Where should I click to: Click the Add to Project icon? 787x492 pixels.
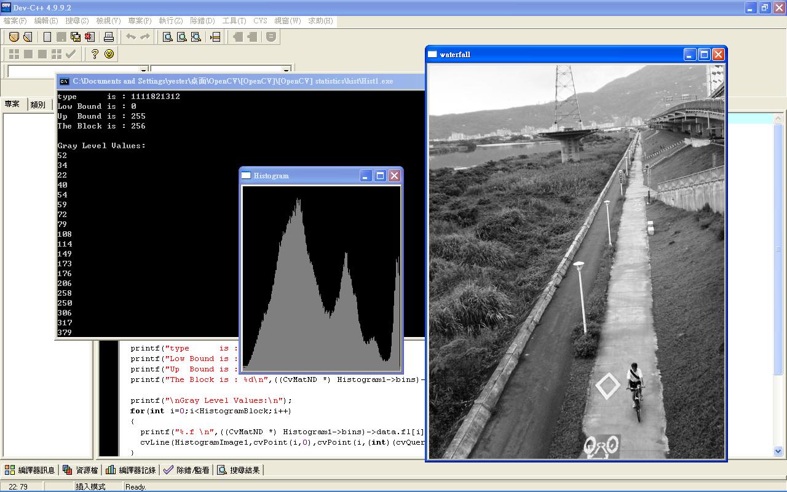238,37
